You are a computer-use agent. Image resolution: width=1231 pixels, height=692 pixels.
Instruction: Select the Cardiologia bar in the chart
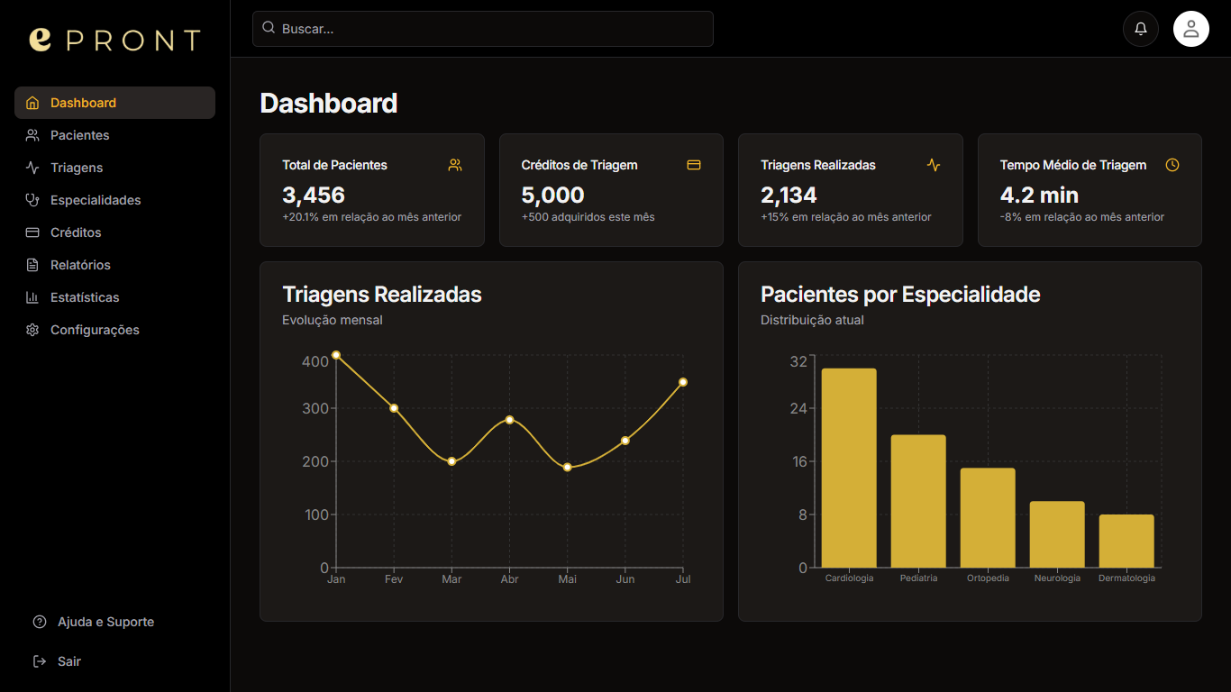848,469
